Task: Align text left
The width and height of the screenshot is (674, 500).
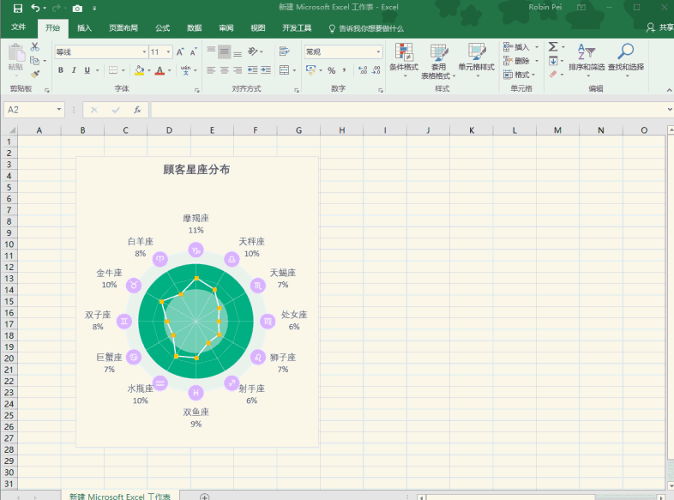Action: point(211,70)
